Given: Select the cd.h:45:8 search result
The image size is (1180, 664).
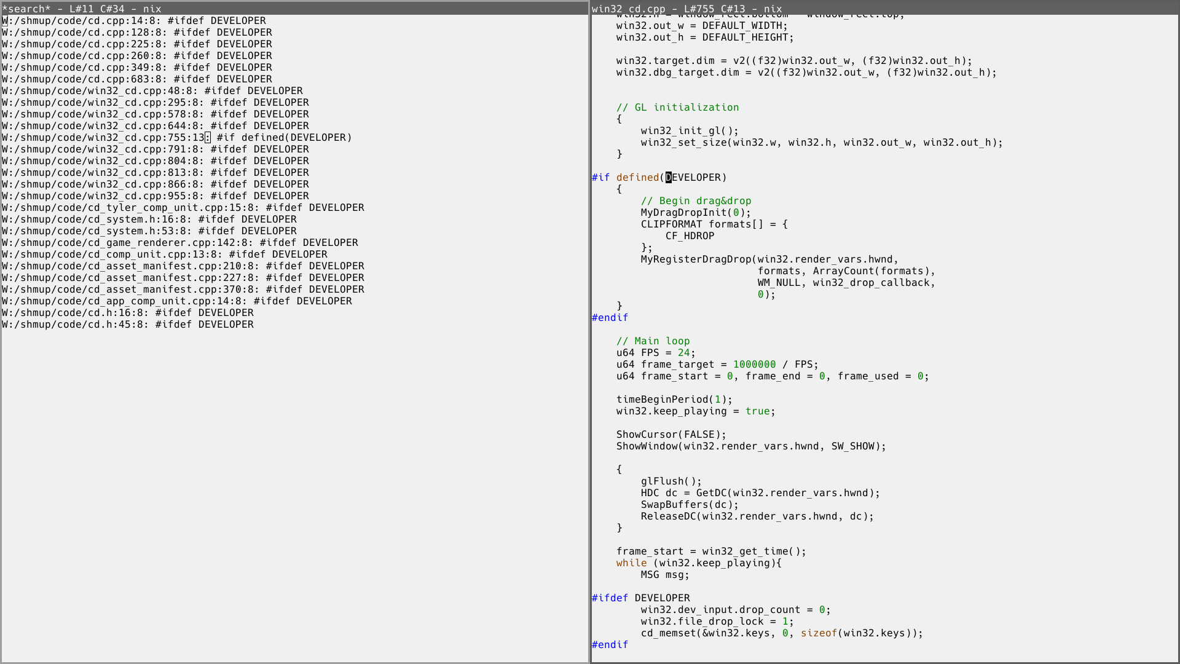Looking at the screenshot, I should point(128,325).
